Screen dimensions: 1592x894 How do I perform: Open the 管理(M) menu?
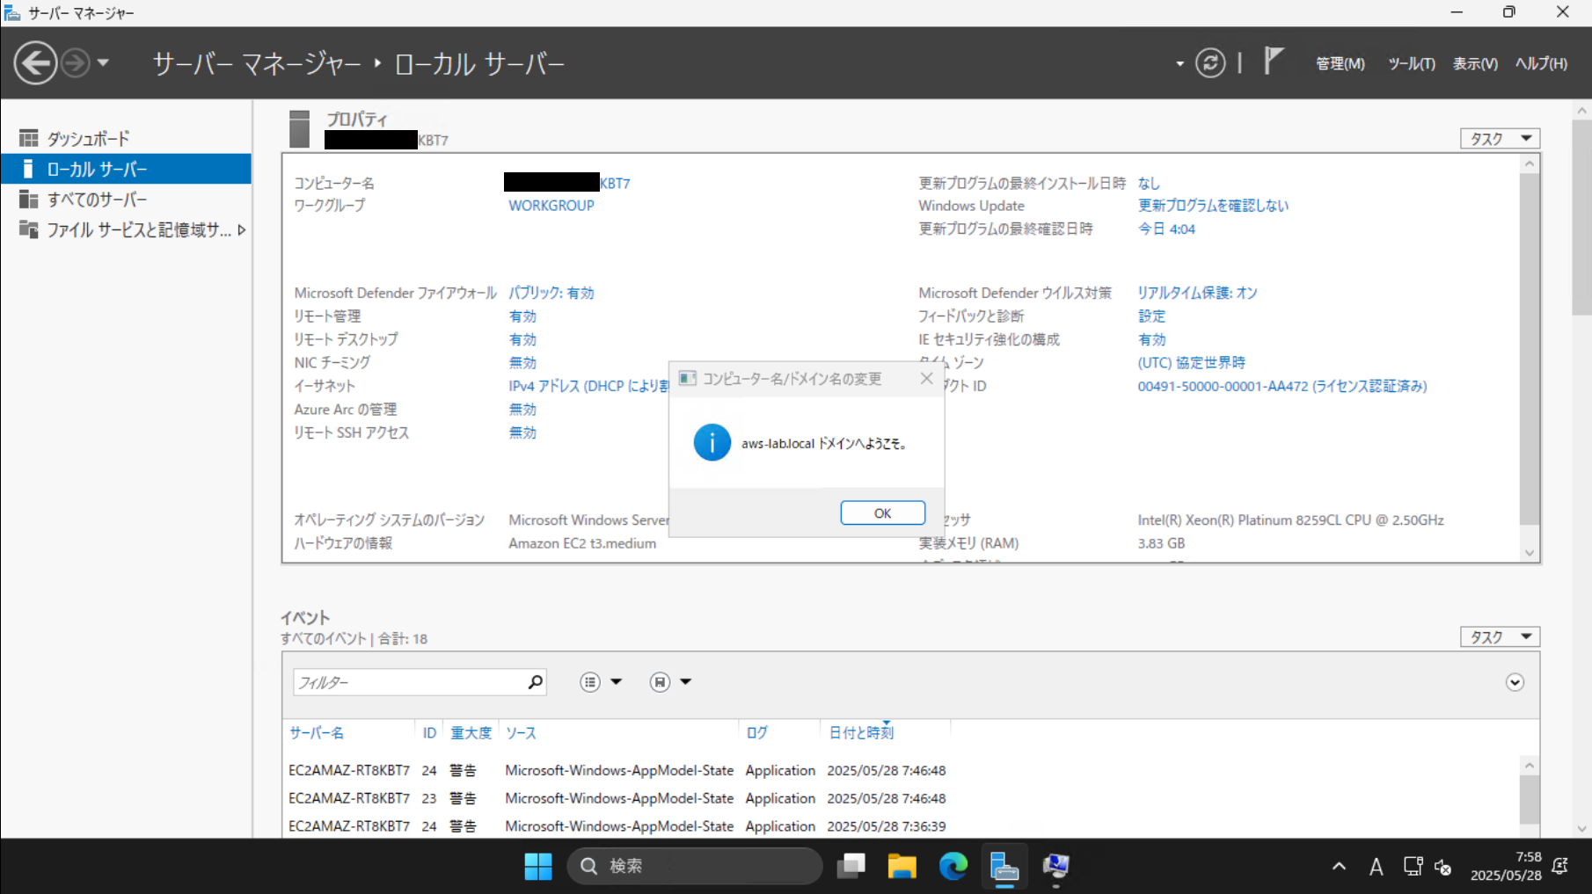[x=1340, y=63]
